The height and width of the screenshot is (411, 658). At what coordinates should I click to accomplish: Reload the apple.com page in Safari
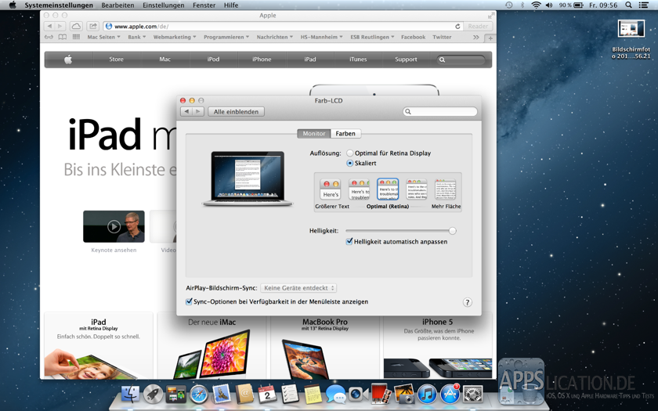pyautogui.click(x=457, y=26)
